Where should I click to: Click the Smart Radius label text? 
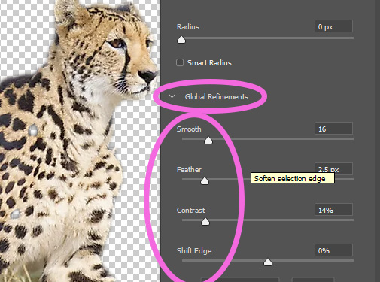pyautogui.click(x=209, y=62)
